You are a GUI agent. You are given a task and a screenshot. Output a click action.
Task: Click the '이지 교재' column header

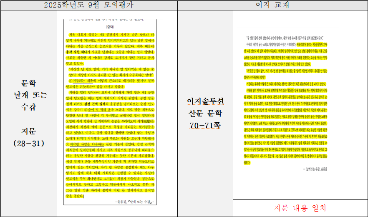272,5
